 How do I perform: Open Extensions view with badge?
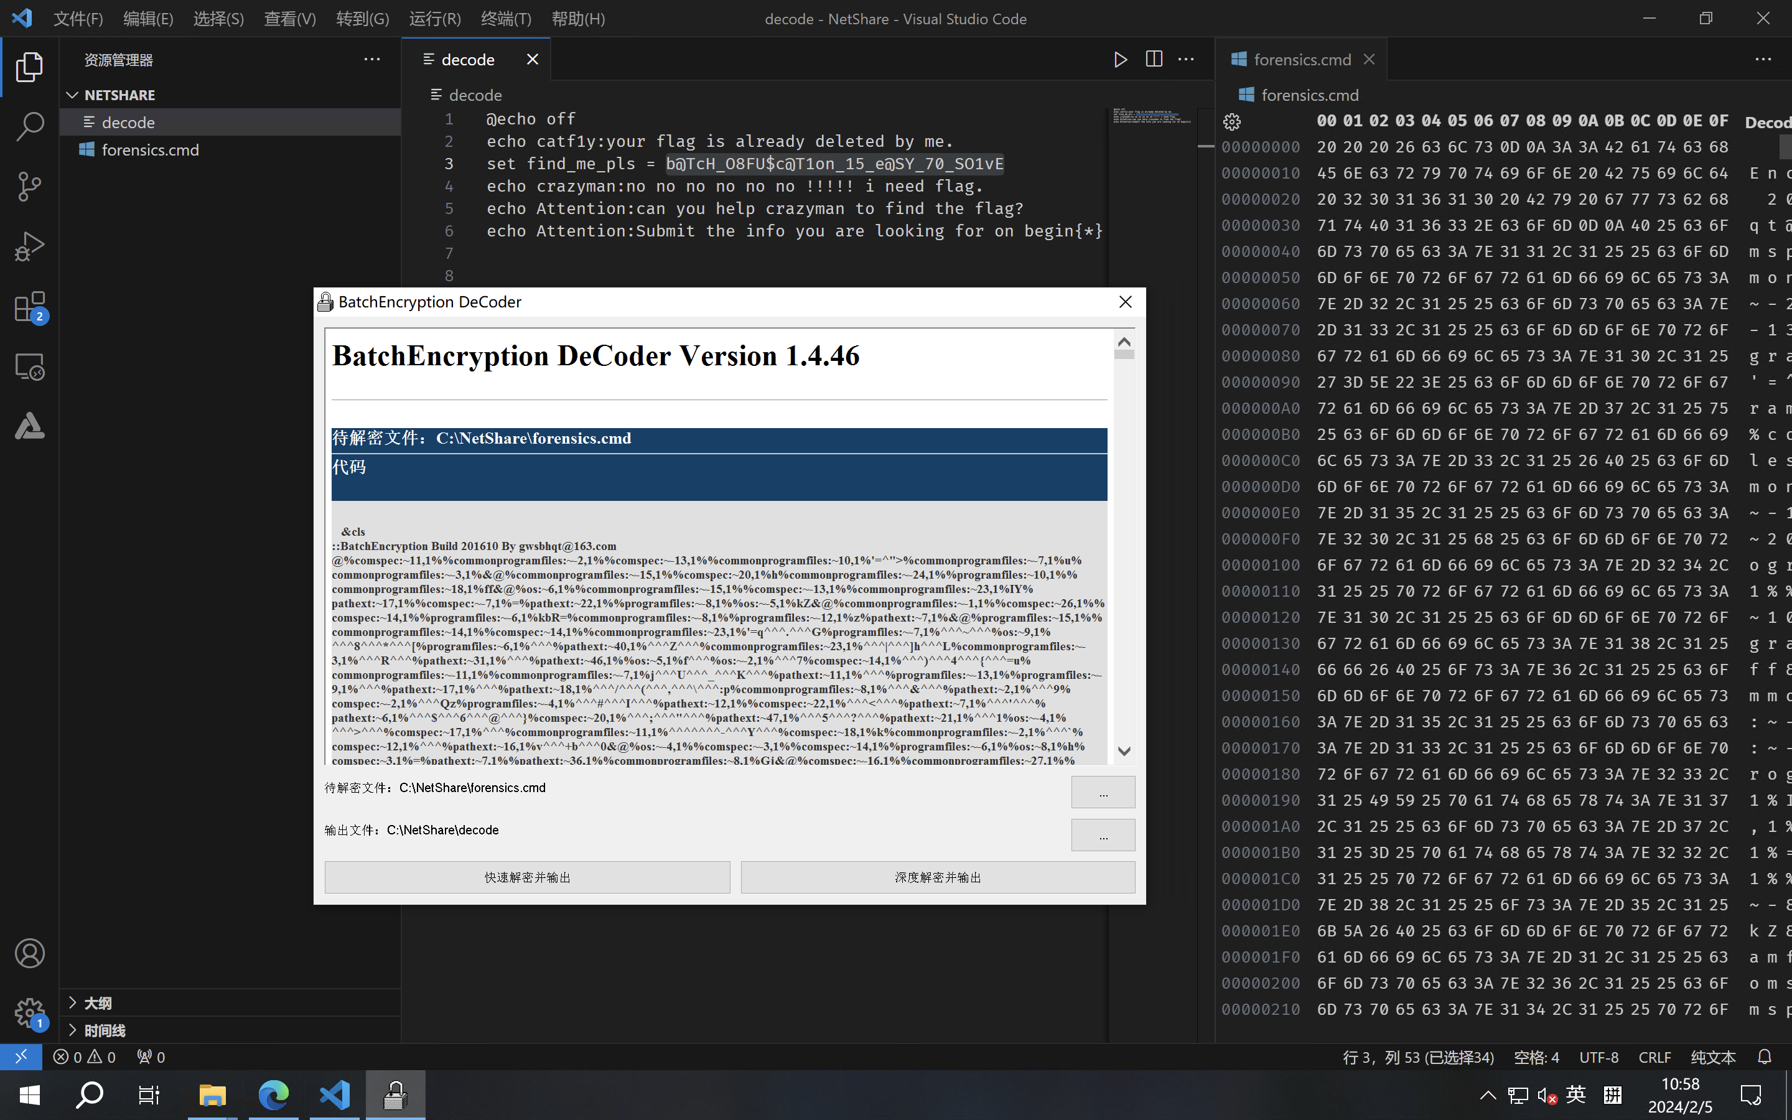tap(30, 307)
